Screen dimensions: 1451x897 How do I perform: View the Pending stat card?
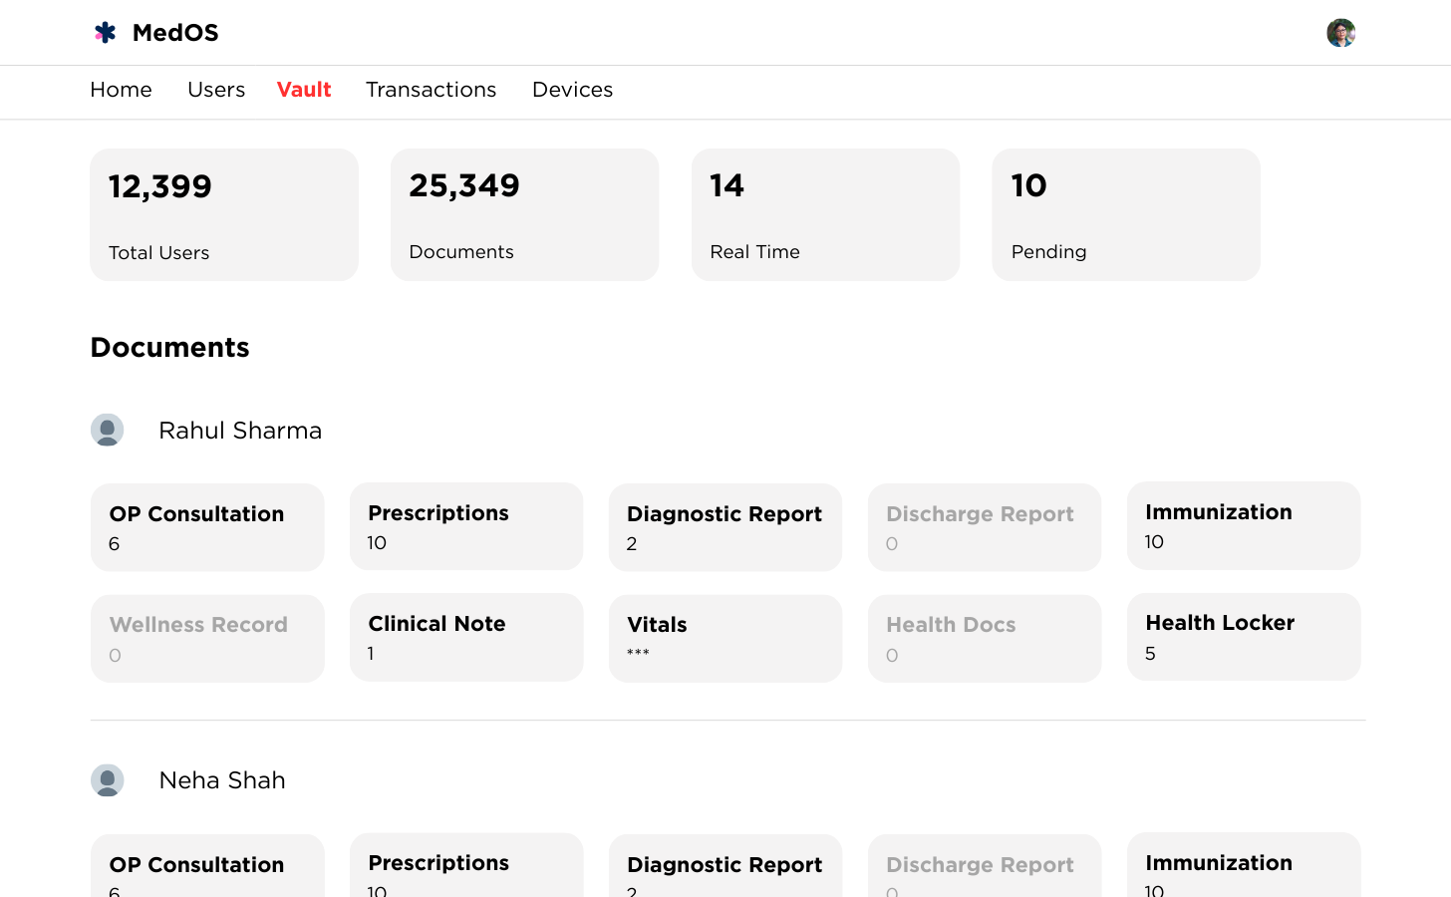click(1126, 215)
